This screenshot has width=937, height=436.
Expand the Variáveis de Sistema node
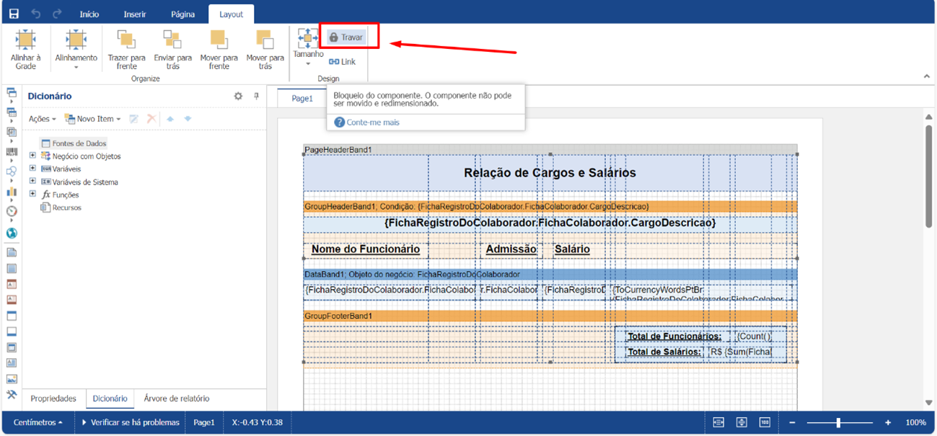pyautogui.click(x=32, y=182)
